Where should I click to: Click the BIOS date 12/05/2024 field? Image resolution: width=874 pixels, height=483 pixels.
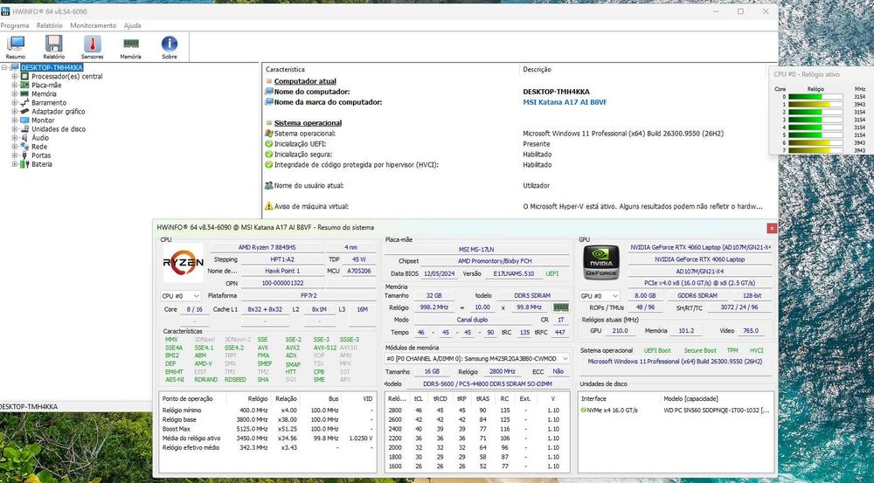pyautogui.click(x=440, y=274)
